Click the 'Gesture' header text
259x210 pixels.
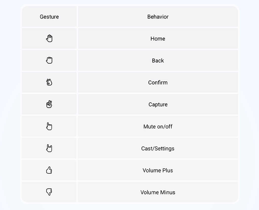[49, 17]
